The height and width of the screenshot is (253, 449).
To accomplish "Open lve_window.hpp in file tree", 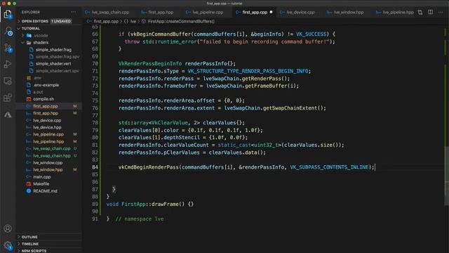I will click(48, 169).
